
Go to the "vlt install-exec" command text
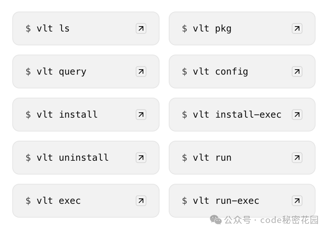(237, 115)
